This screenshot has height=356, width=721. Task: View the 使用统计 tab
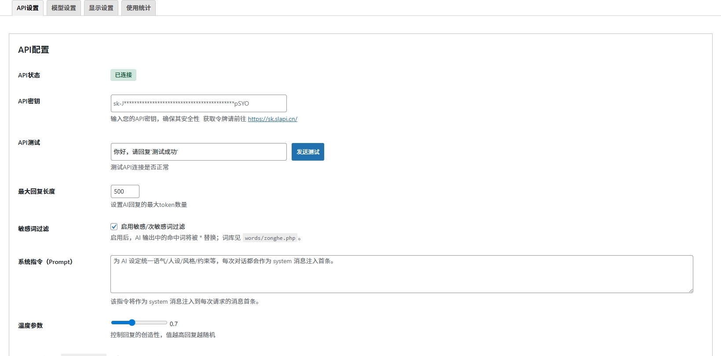[x=139, y=8]
